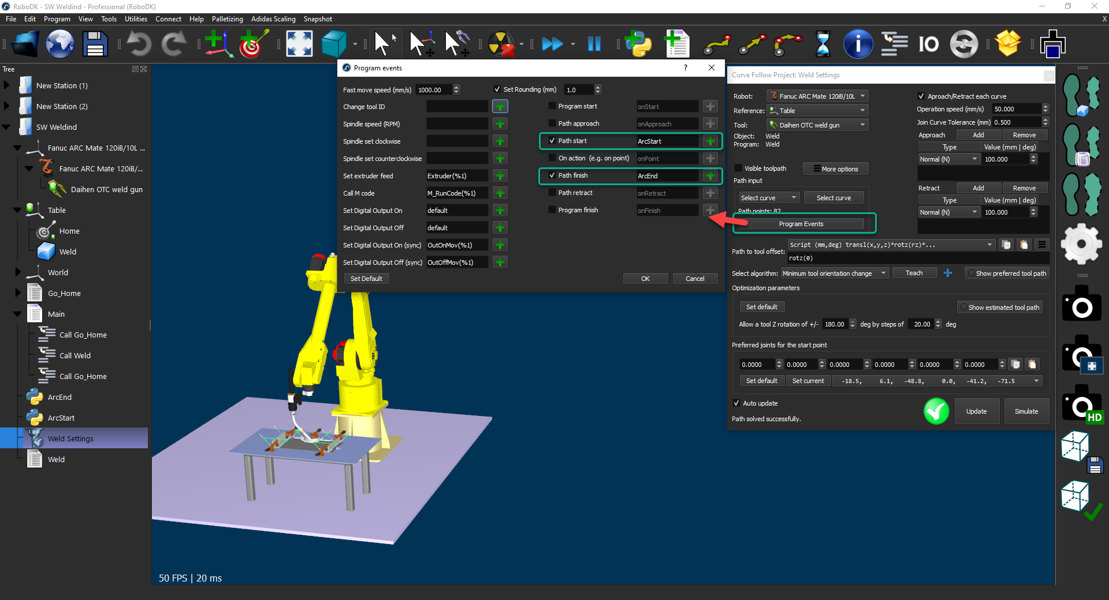Open the Utilities menu

click(136, 19)
